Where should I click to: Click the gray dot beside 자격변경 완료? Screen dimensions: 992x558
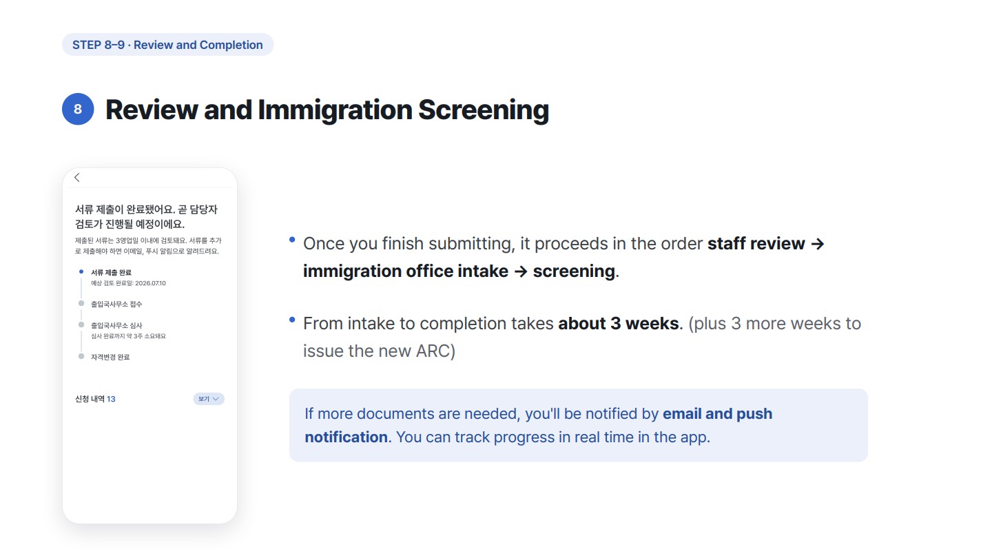click(x=81, y=356)
